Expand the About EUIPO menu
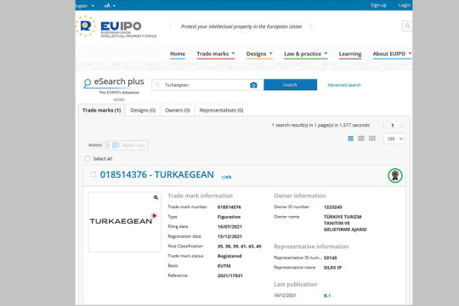The width and height of the screenshot is (459, 306). [x=392, y=54]
